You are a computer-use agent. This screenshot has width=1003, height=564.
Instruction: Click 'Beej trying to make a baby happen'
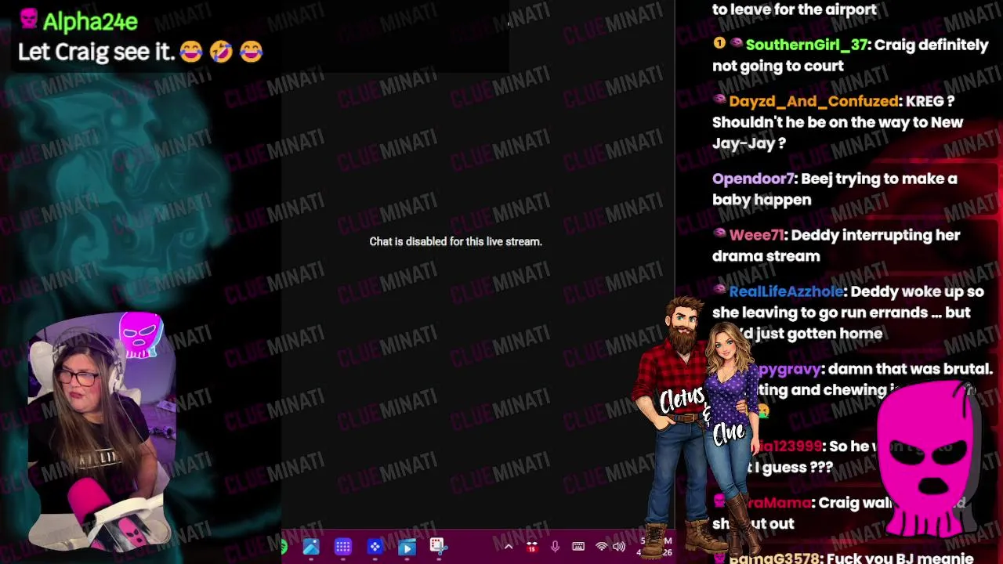coord(835,189)
